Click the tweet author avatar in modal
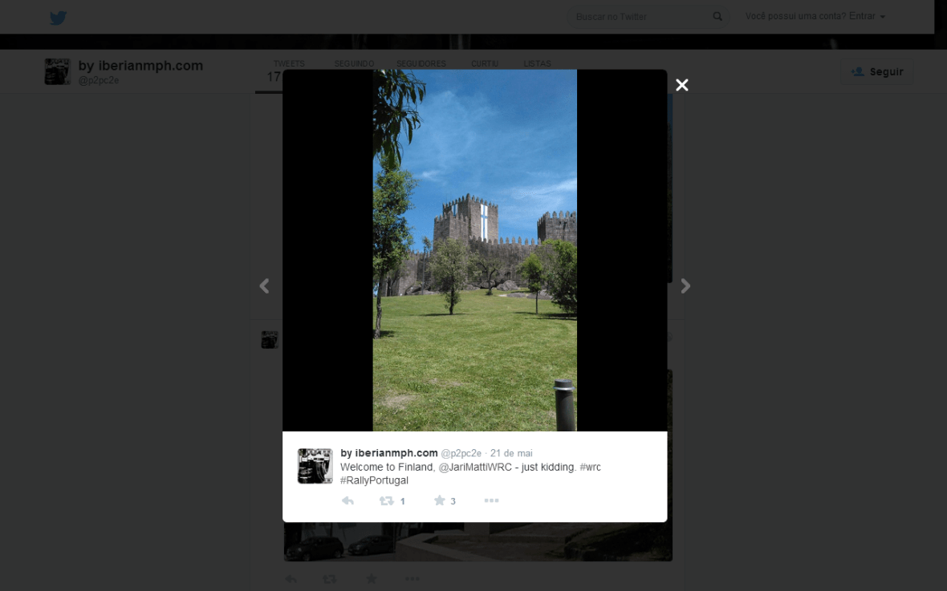The image size is (947, 591). coord(315,466)
